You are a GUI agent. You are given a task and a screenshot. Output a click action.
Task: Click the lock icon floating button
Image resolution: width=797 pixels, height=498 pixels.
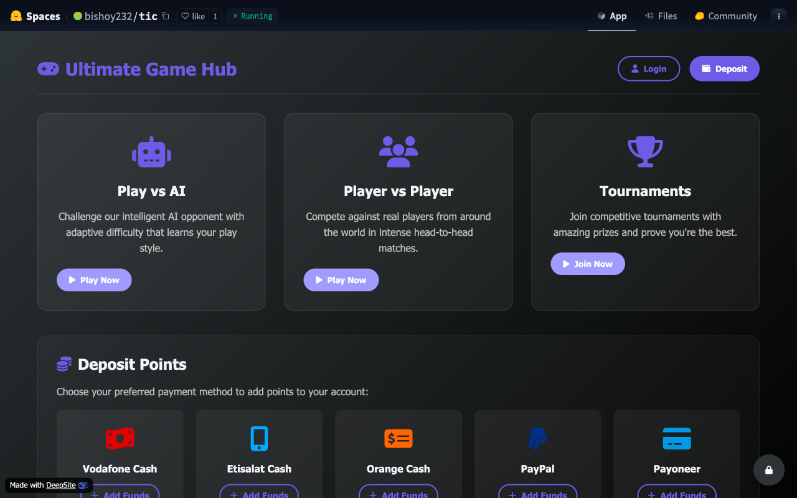[x=768, y=470]
